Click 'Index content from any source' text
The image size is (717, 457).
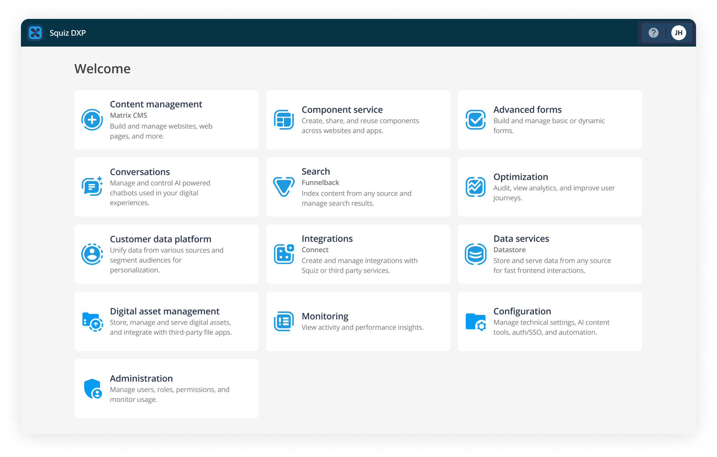(356, 198)
